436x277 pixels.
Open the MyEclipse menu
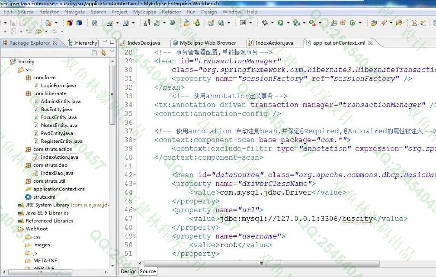click(x=144, y=12)
